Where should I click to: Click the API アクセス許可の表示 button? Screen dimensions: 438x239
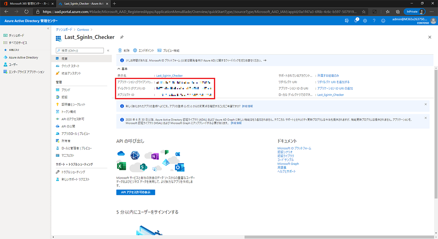point(136,192)
